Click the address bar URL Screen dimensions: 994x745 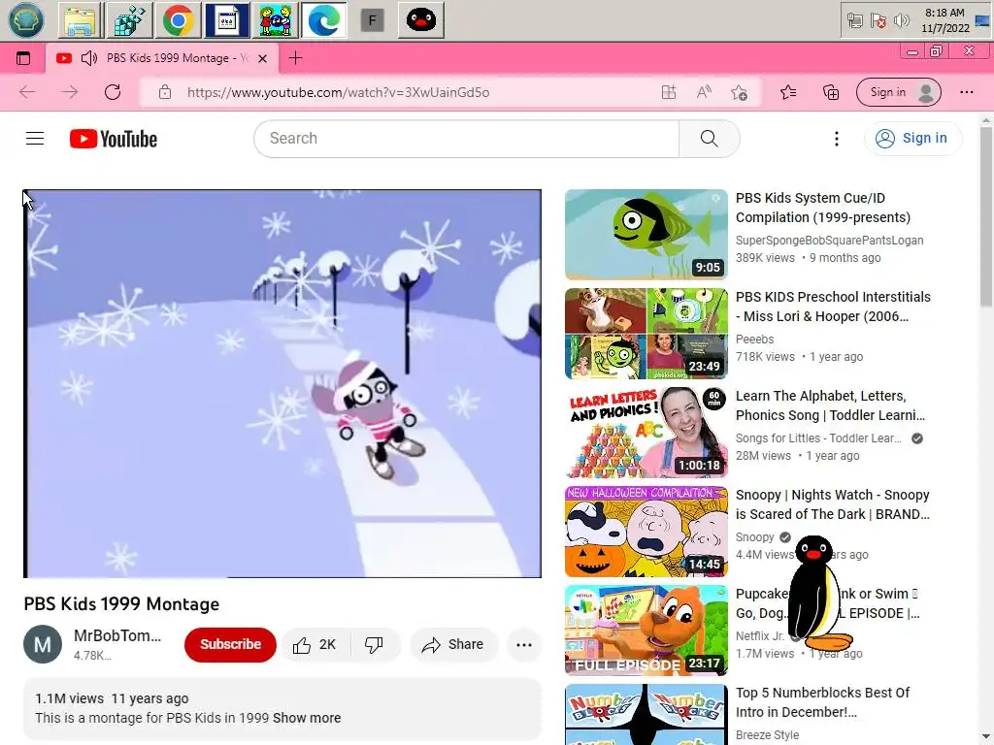point(338,92)
